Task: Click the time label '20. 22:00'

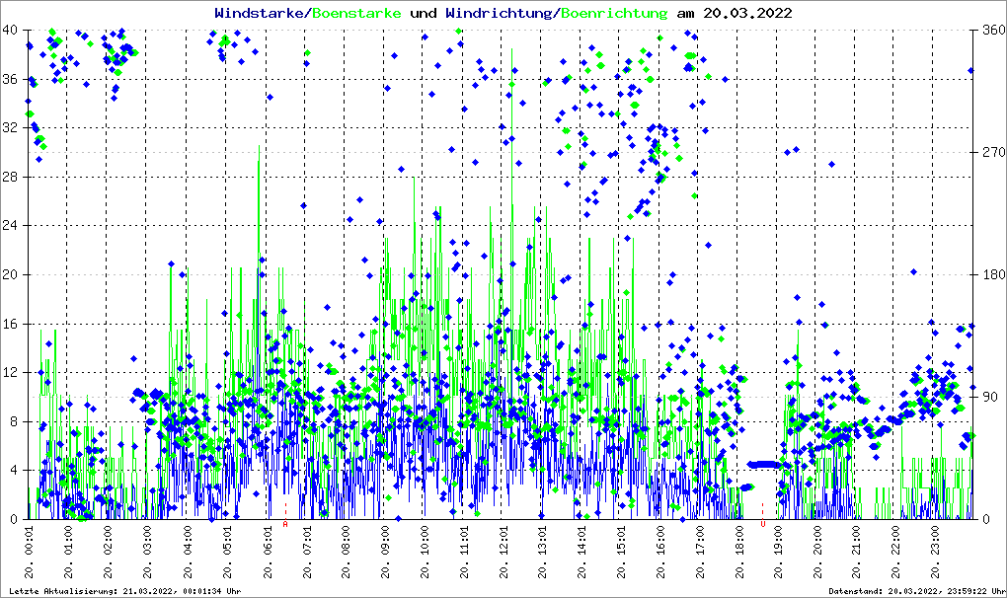Action: click(895, 552)
